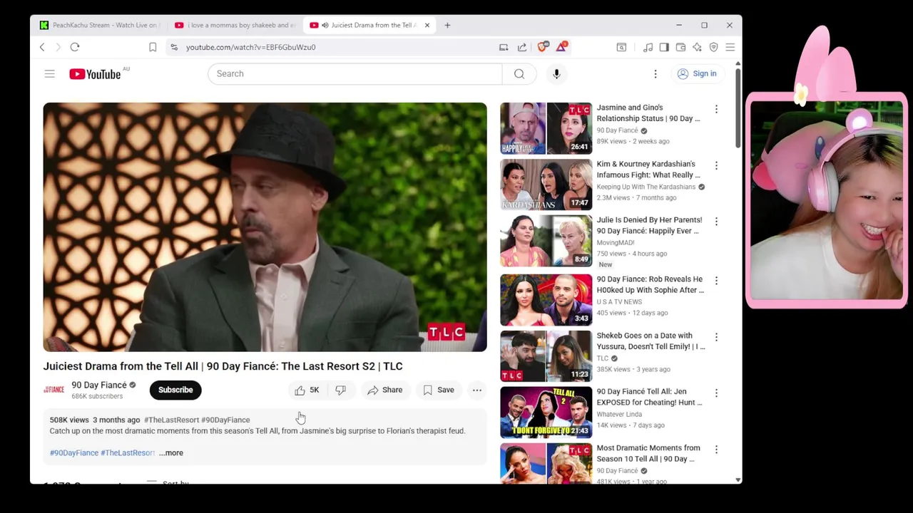Open the browser main menu
The height and width of the screenshot is (513, 913).
coord(730,47)
